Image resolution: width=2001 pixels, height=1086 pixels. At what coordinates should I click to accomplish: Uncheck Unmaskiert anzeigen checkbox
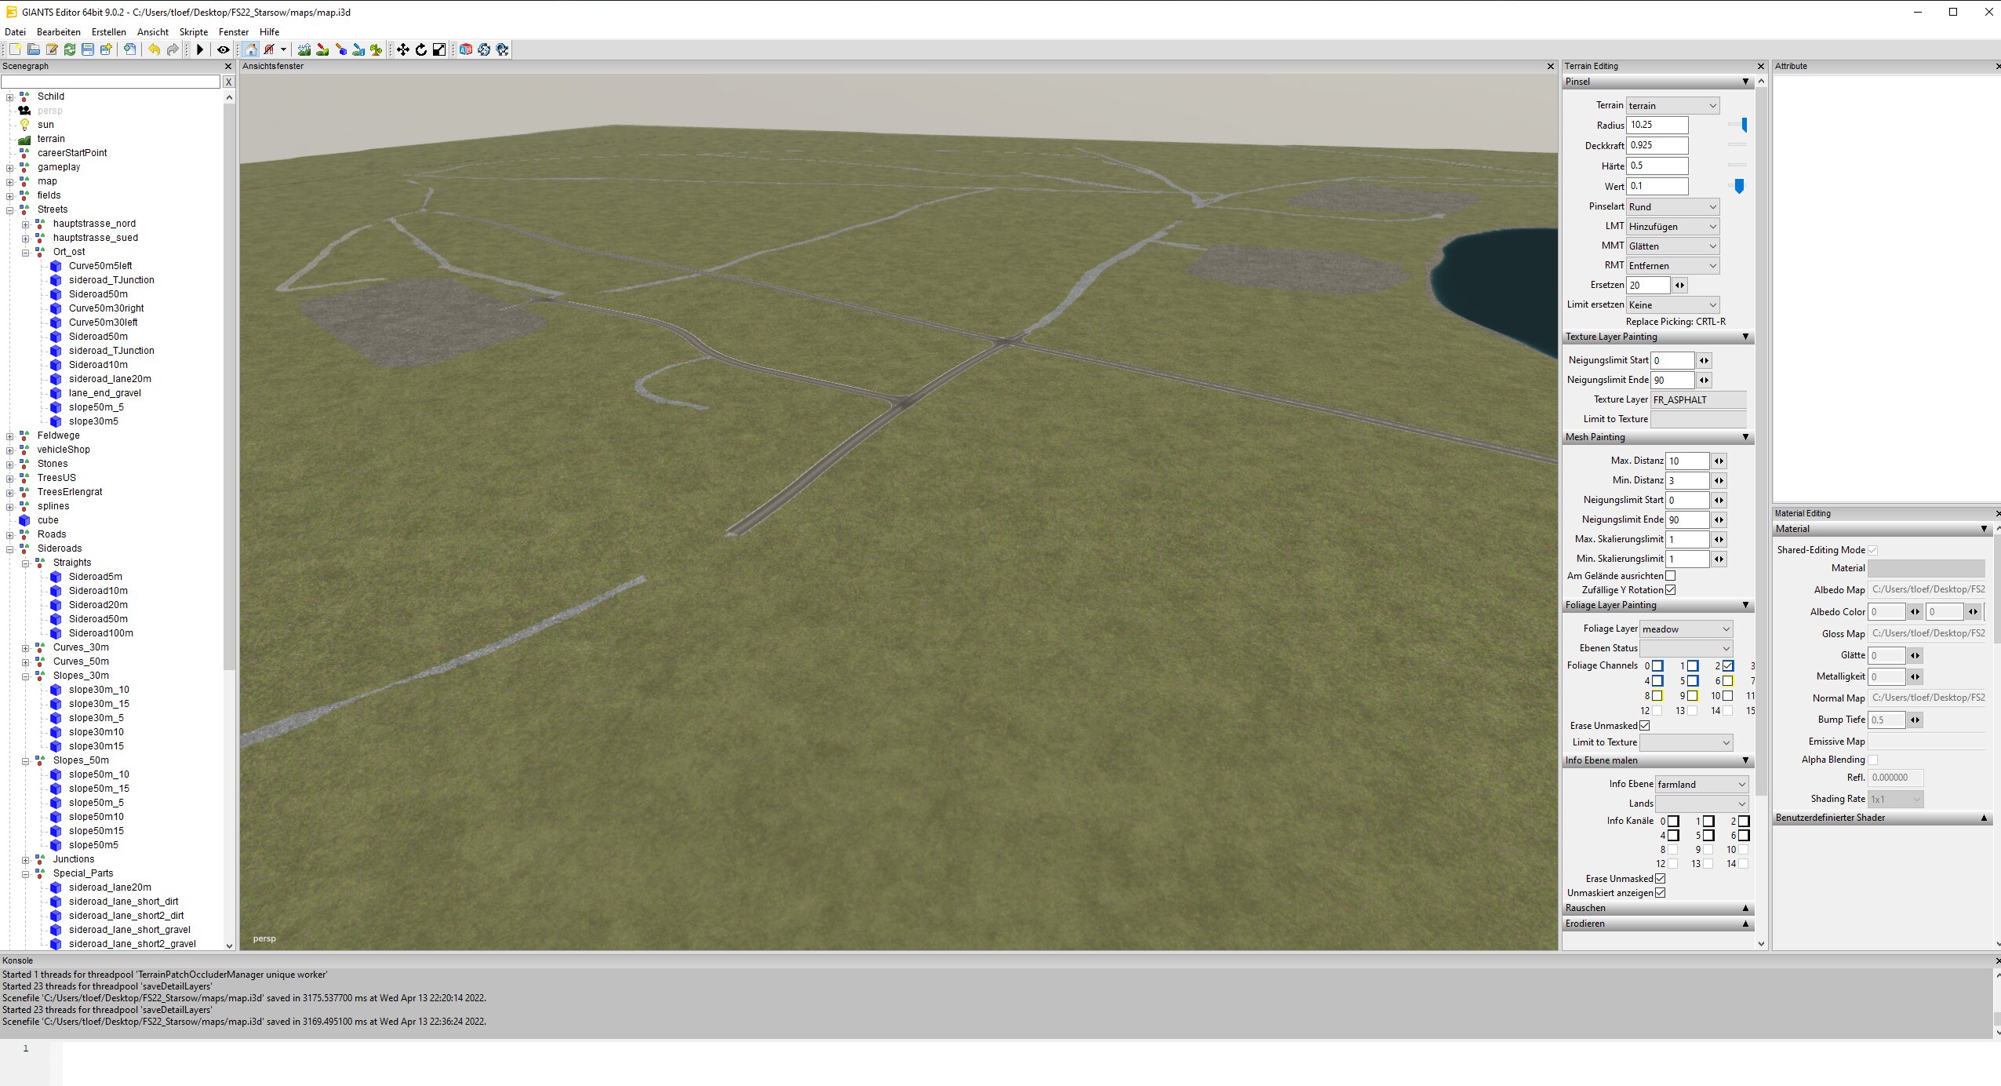tap(1660, 892)
